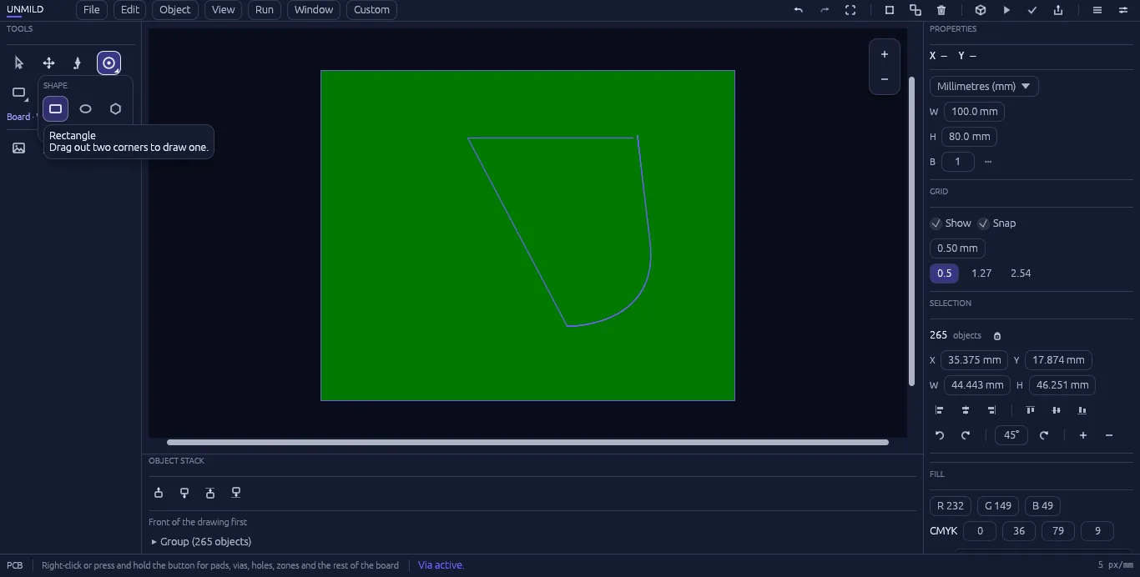Click the plus icon in Selection row

tap(1083, 435)
